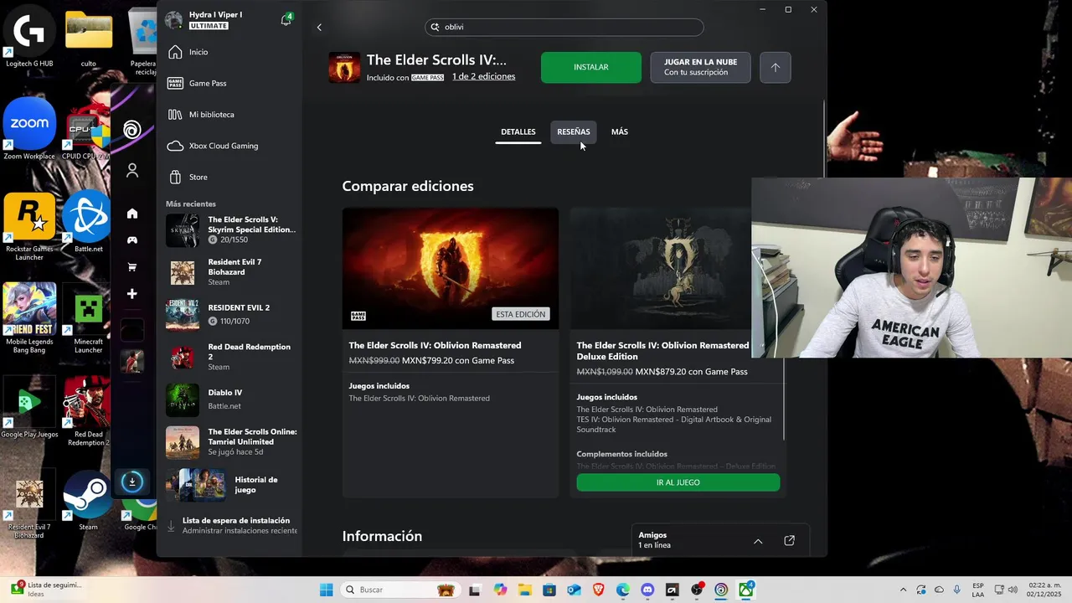Open the Ubisoft Connect profile icon
Viewport: 1072px width, 603px height.
click(132, 171)
